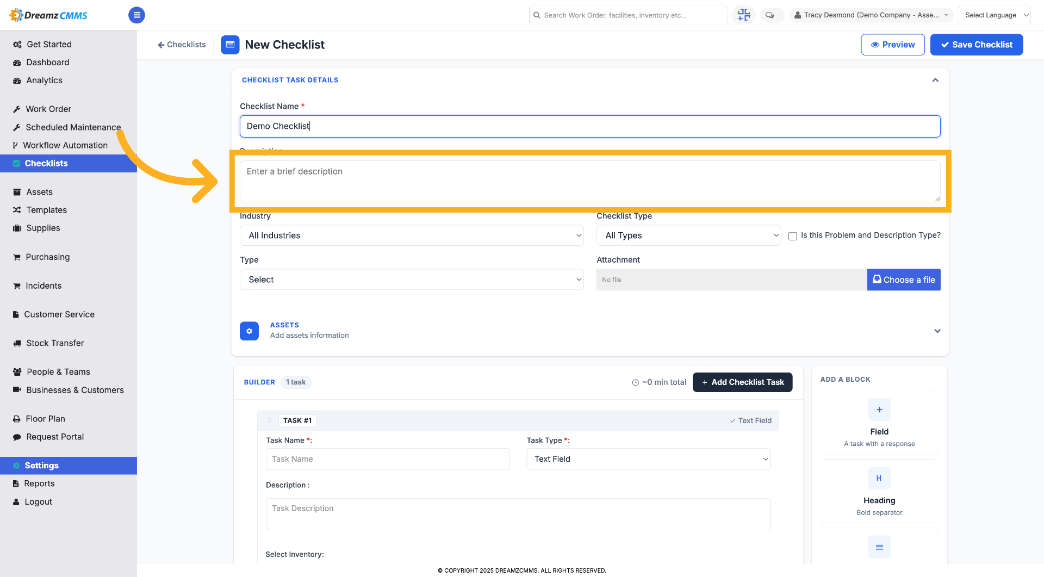Viewport: 1044px width, 577px height.
Task: Click the lines icon below Heading block
Action: tap(879, 547)
